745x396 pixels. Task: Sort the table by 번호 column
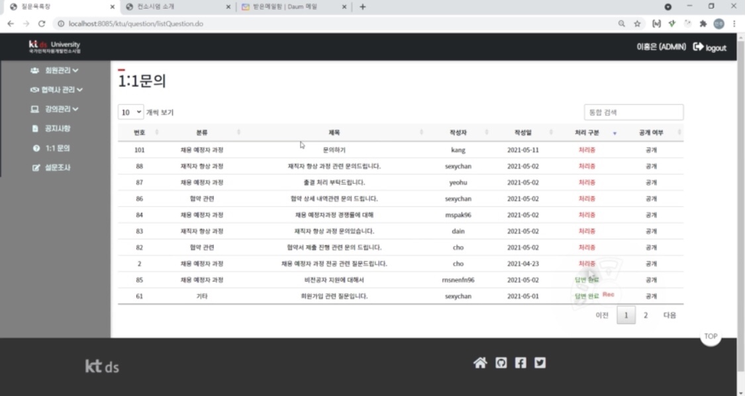[139, 133]
